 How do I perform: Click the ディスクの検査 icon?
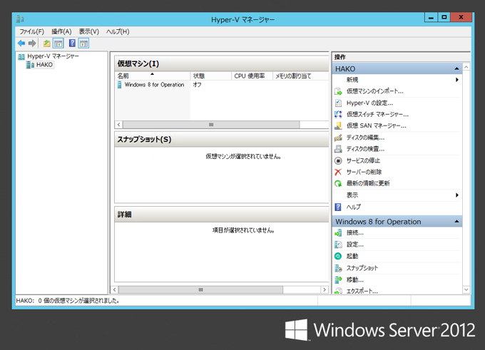[338, 149]
